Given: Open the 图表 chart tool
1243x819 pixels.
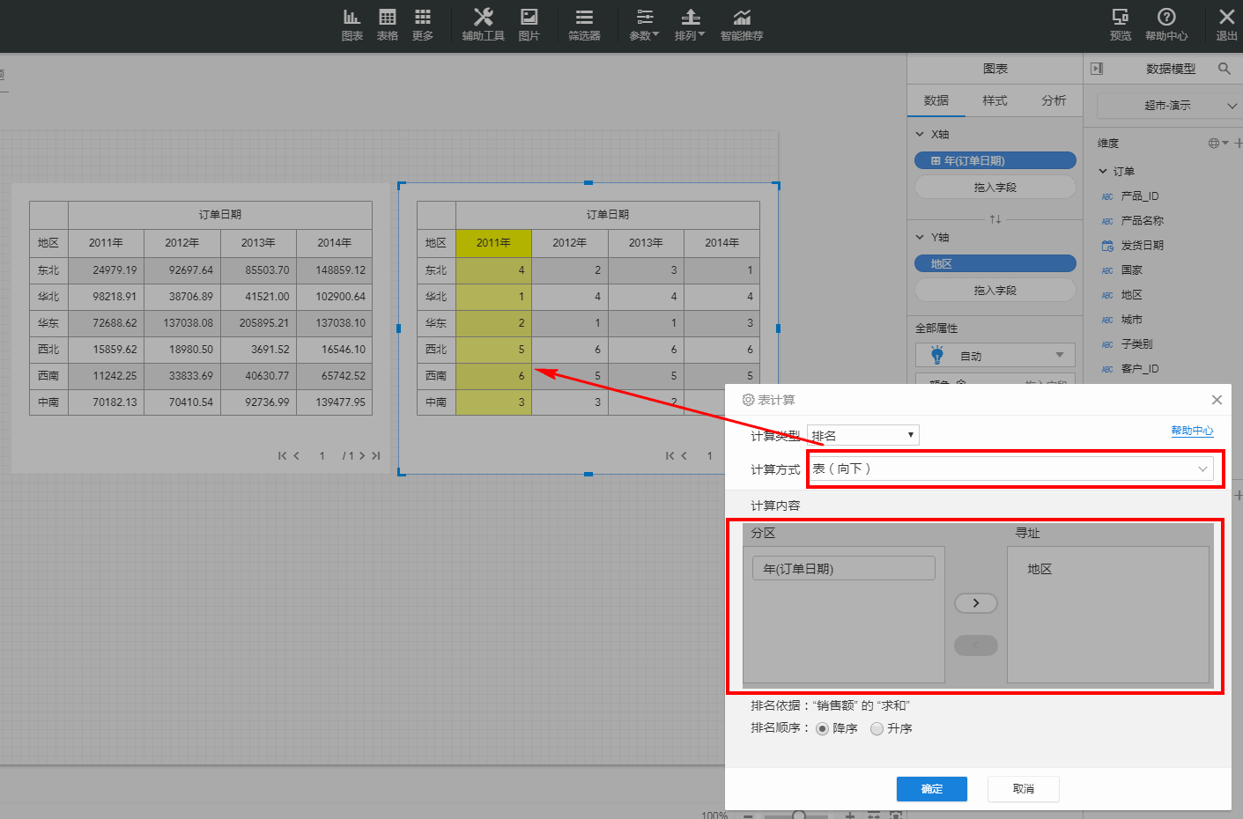Looking at the screenshot, I should 351,24.
